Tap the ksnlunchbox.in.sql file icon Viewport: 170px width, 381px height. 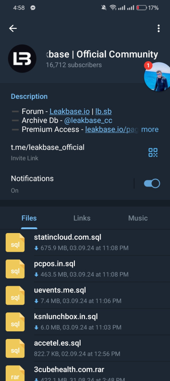(15, 322)
